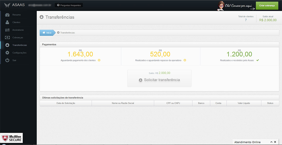This screenshot has height=145, width=282.
Task: Click the Transferências page title arrow icon
Action: coord(42,17)
